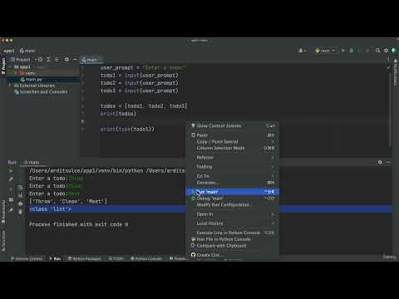This screenshot has width=399, height=299.
Task: Choose Compare with Clipboard entry
Action: (x=233, y=246)
